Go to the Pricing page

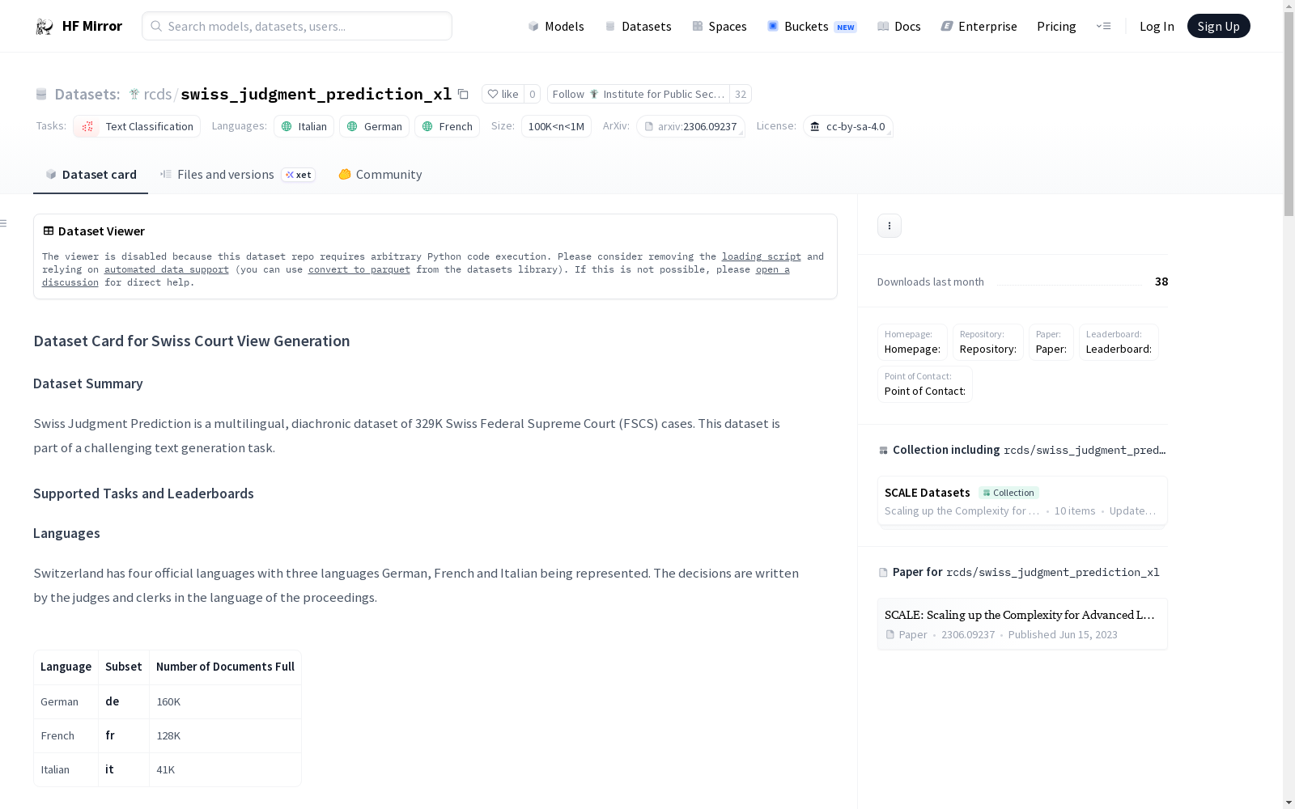coord(1056,27)
